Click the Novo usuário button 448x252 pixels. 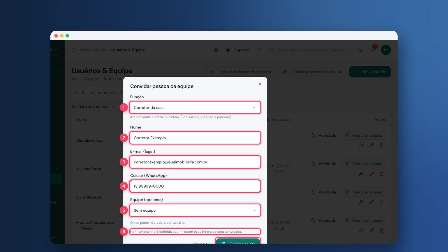370,72
